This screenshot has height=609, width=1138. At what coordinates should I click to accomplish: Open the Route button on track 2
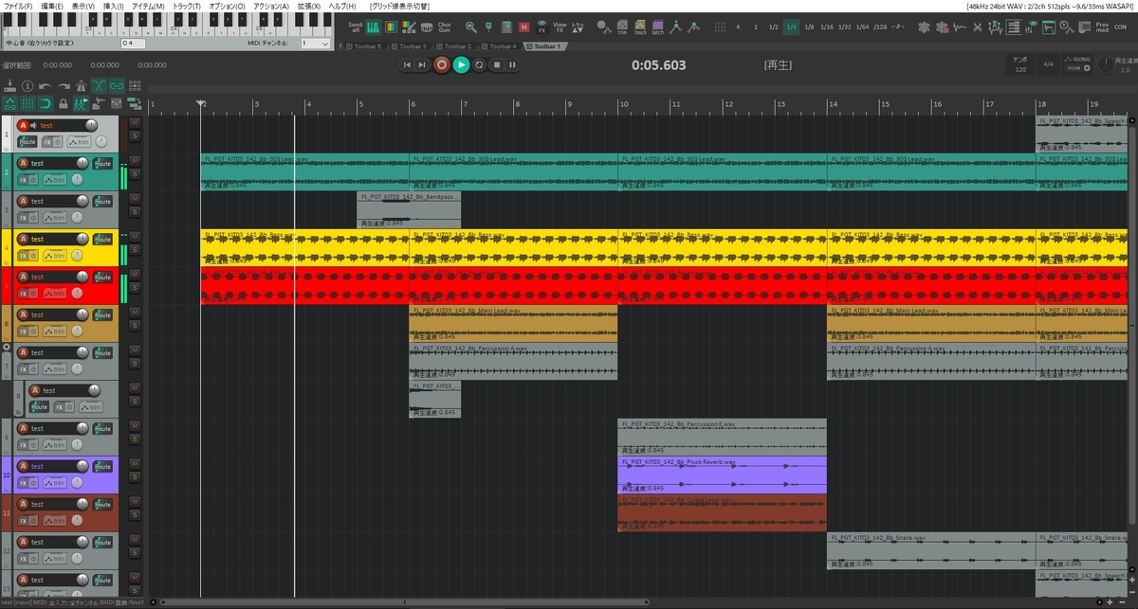pos(102,163)
